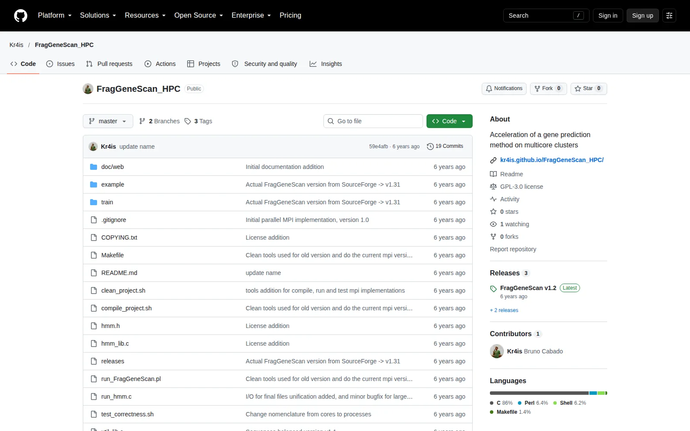
Task: Click the header Search field
Action: (546, 16)
